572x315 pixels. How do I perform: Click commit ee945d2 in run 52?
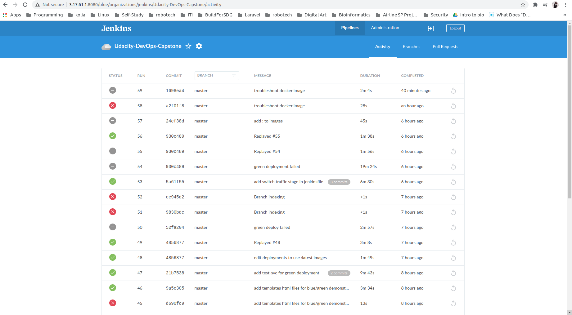175,197
